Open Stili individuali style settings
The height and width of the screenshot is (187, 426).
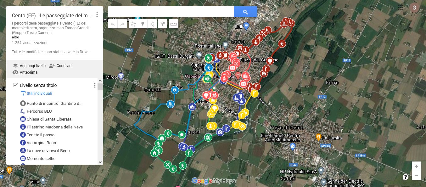click(x=39, y=93)
